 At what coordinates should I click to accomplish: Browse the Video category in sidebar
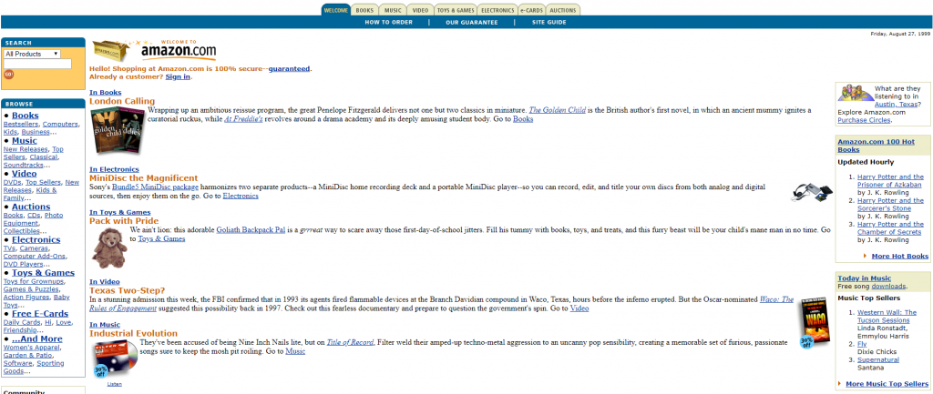pos(25,174)
